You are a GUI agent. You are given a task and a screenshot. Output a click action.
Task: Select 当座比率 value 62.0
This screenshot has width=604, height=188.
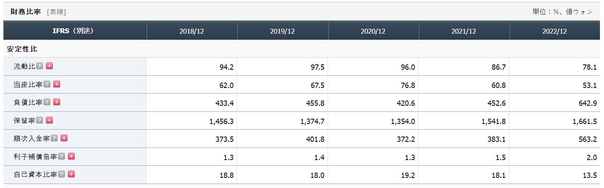click(x=226, y=85)
